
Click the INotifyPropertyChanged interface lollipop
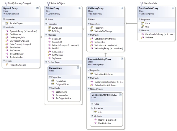click(6, 4)
